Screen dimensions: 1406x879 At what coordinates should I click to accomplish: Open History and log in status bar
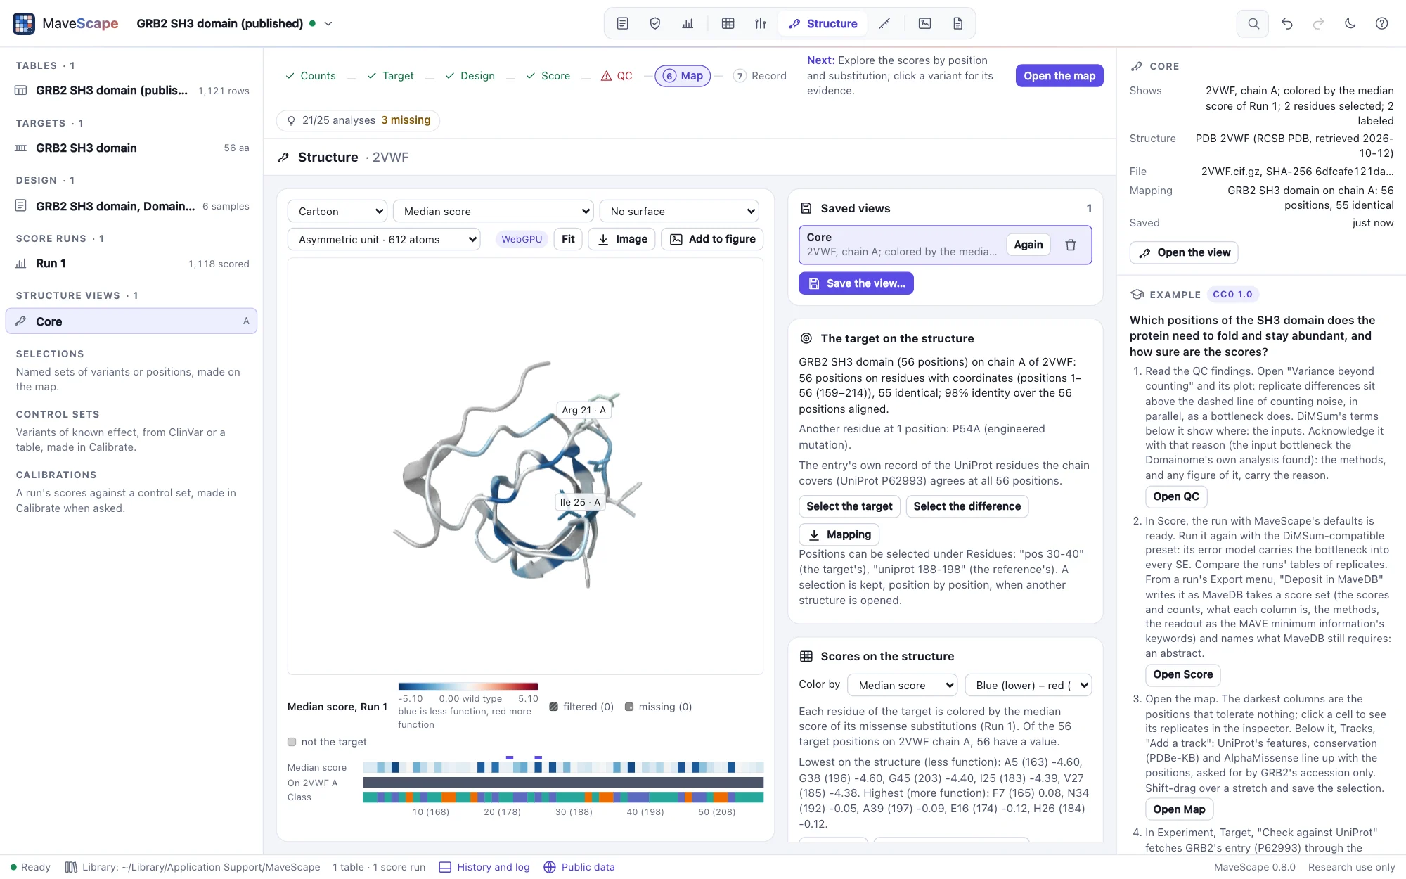[484, 867]
